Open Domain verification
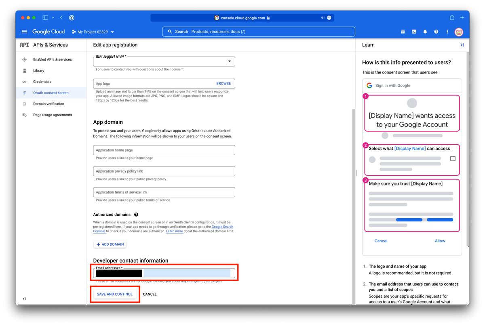The height and width of the screenshot is (326, 485). (51, 104)
